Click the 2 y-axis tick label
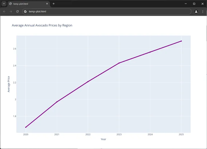 click(x=16, y=99)
